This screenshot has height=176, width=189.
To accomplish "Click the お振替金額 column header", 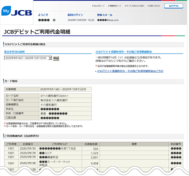I will 91,144.
